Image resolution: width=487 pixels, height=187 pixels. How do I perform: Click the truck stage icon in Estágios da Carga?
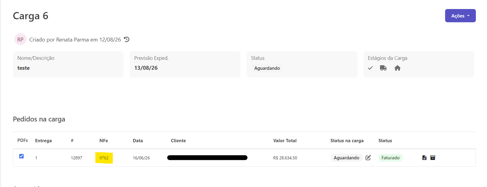pos(383,68)
